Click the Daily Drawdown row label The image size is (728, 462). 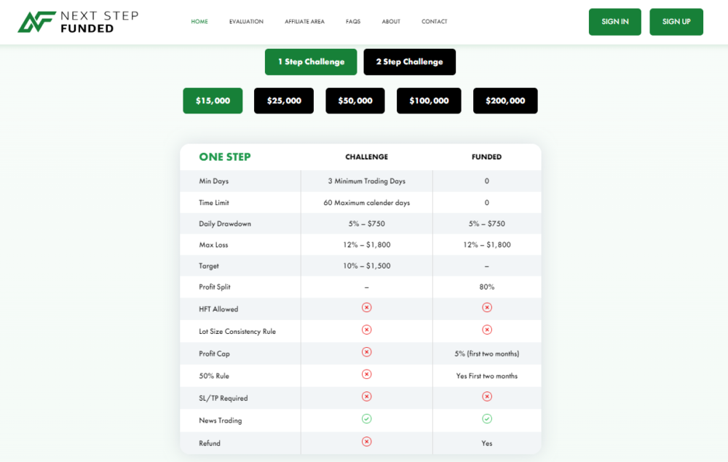tap(225, 223)
